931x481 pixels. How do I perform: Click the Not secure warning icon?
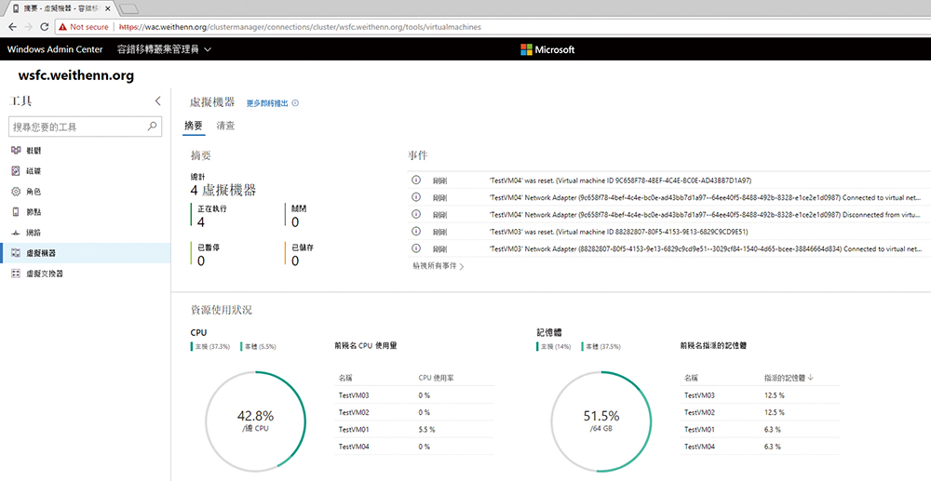click(63, 27)
